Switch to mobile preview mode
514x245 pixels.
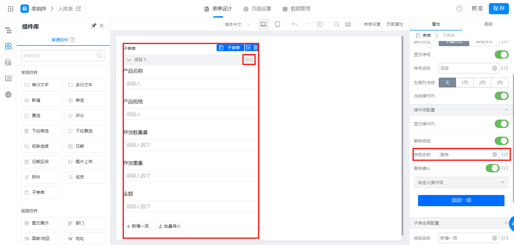click(277, 24)
